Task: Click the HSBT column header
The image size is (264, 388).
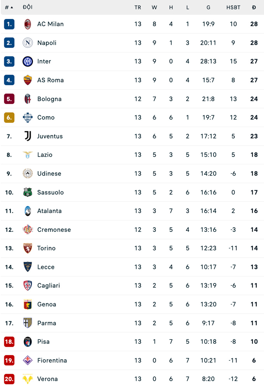Action: coord(233,7)
